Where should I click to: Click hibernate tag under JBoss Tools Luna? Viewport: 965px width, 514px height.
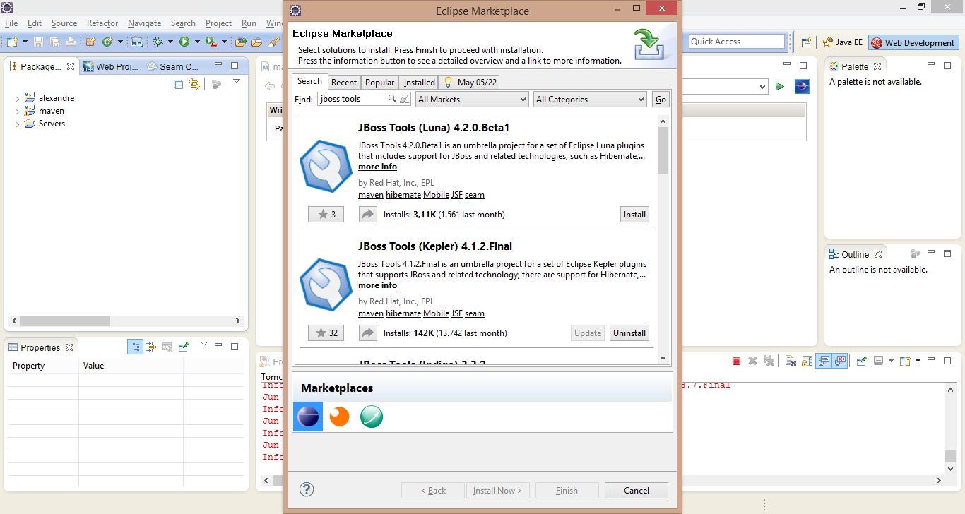point(403,195)
